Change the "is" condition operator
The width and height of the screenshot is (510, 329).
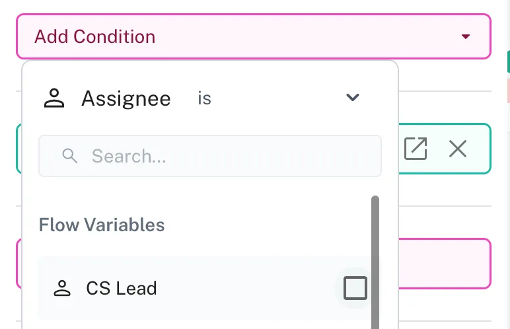click(x=204, y=98)
